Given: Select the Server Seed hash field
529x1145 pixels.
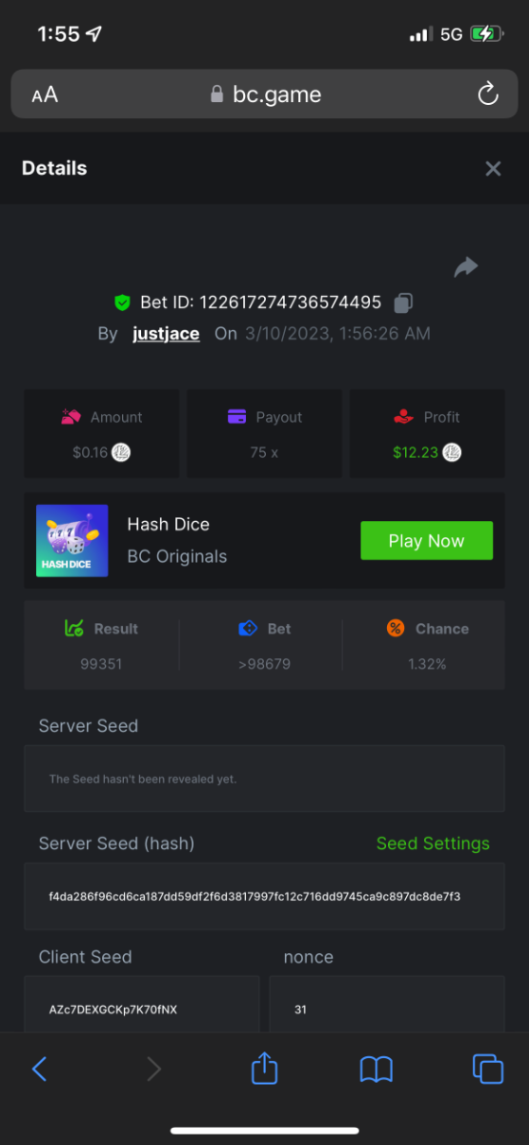Looking at the screenshot, I should 264,896.
